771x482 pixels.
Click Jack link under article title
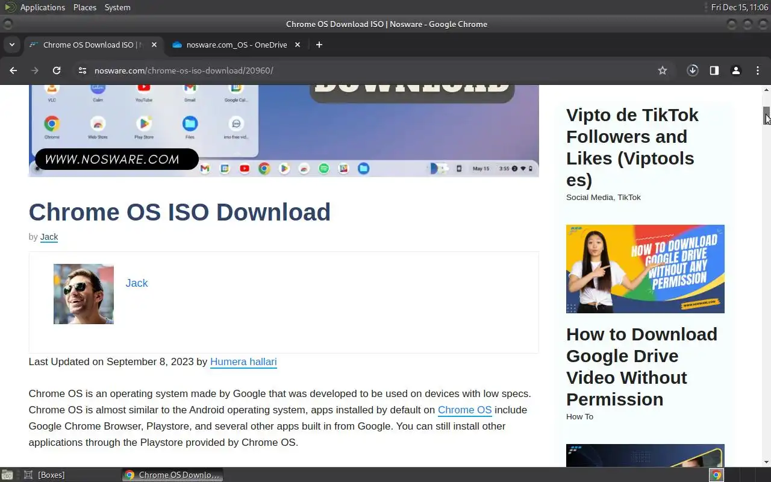[49, 237]
